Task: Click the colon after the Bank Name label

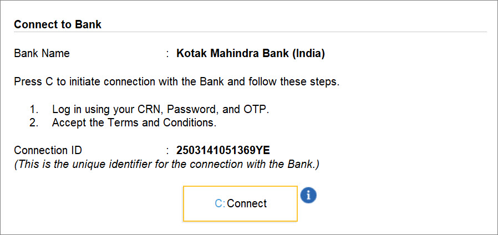Action: (167, 54)
